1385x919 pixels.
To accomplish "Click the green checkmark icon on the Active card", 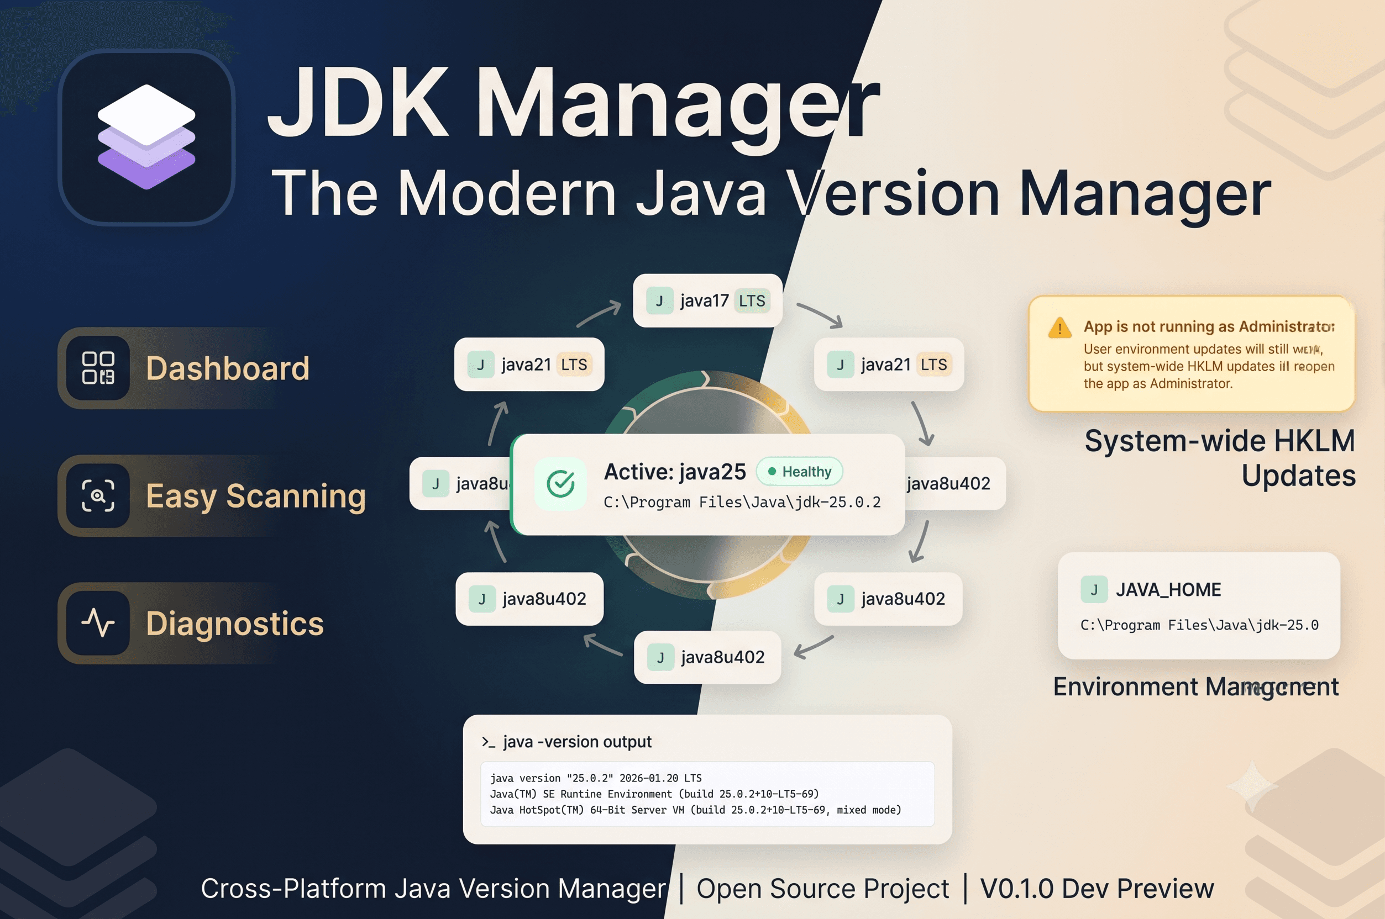I will click(560, 484).
